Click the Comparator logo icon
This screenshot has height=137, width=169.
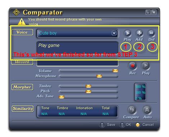pos(17,12)
